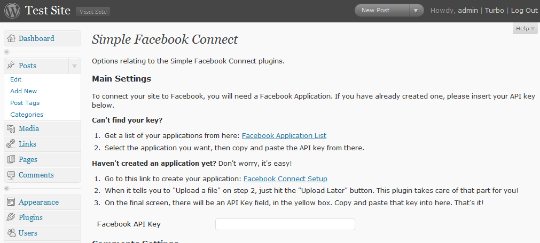Open the Appearance icon in sidebar
Viewport: 540px width, 243px height.
pos(11,202)
